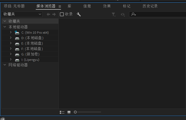Select the G: (新加卷) drive
This screenshot has height=120, width=186.
(x=30, y=54)
